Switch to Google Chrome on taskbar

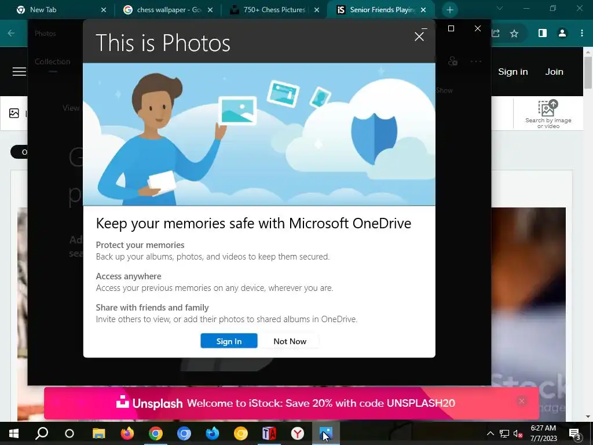[x=155, y=433]
